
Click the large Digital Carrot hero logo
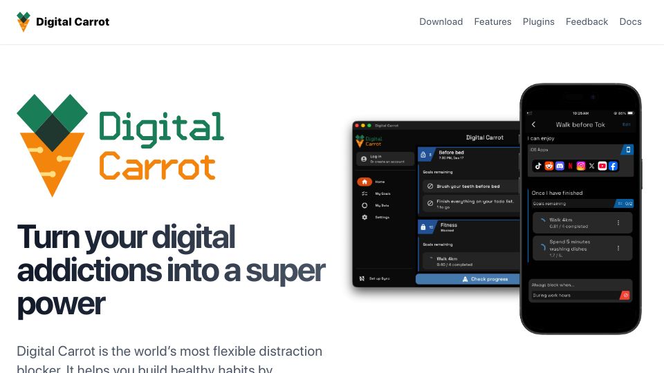coord(120,146)
